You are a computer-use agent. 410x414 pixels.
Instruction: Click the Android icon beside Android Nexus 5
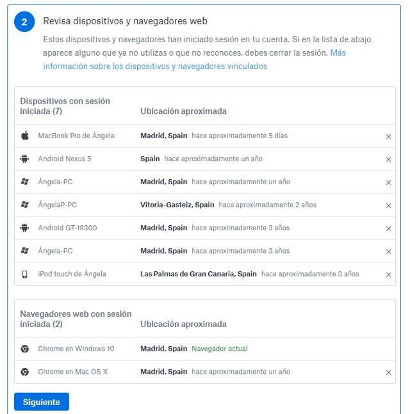click(25, 159)
